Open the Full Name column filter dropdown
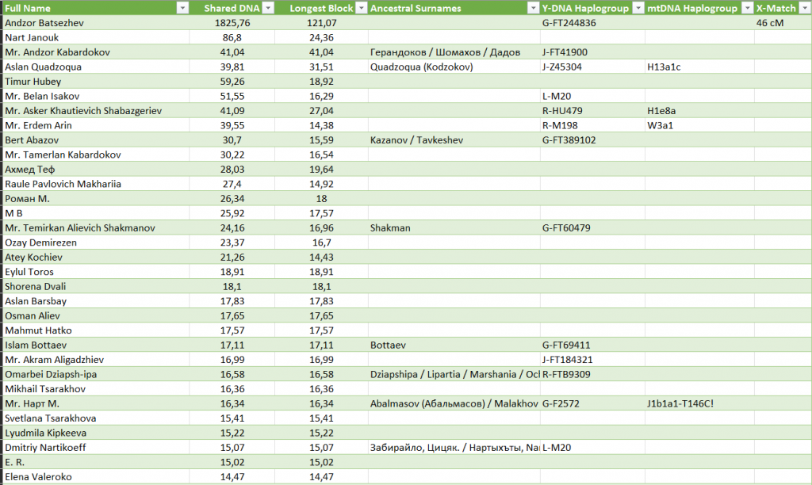This screenshot has height=485, width=812. point(182,8)
